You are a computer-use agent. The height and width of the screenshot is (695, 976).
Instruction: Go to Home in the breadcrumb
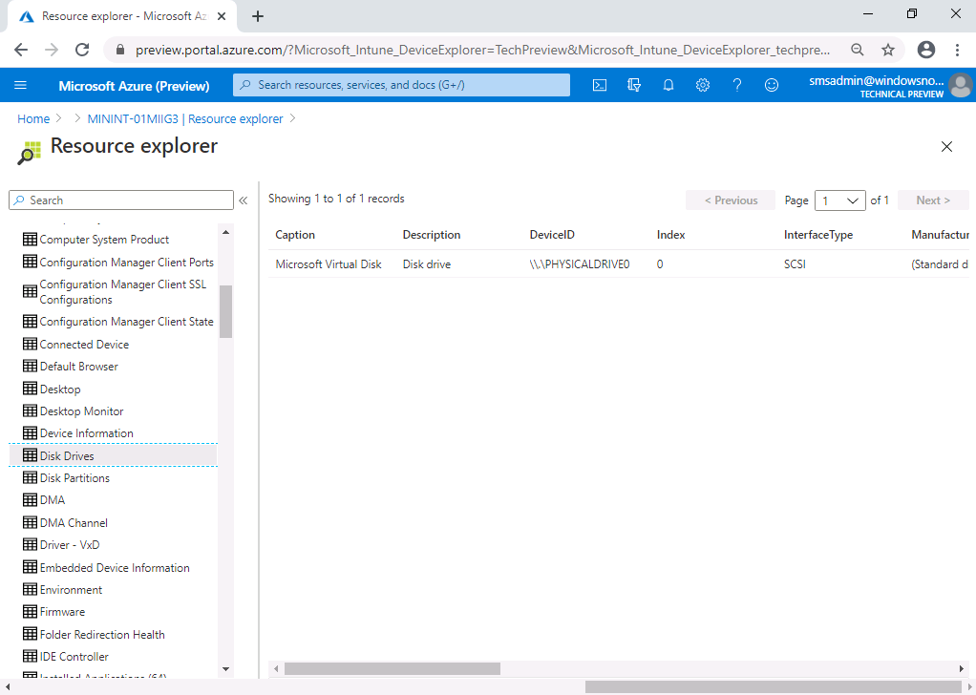click(33, 118)
